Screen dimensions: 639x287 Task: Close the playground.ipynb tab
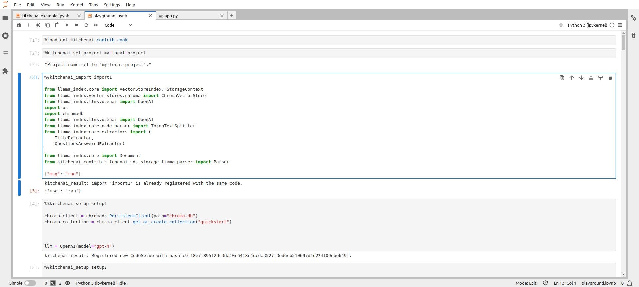(150, 16)
